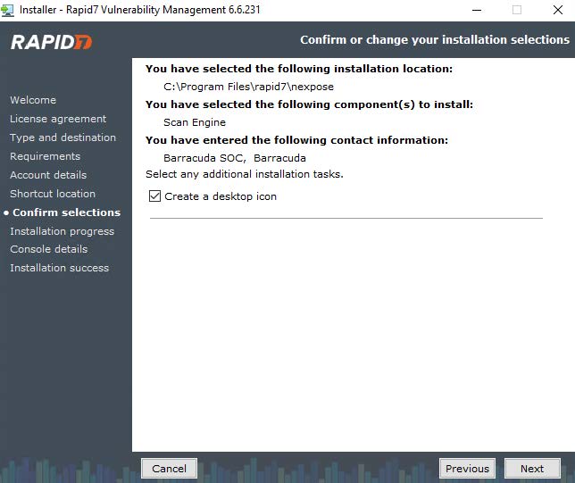The width and height of the screenshot is (575, 483).
Task: Click the Next button
Action: 532,469
